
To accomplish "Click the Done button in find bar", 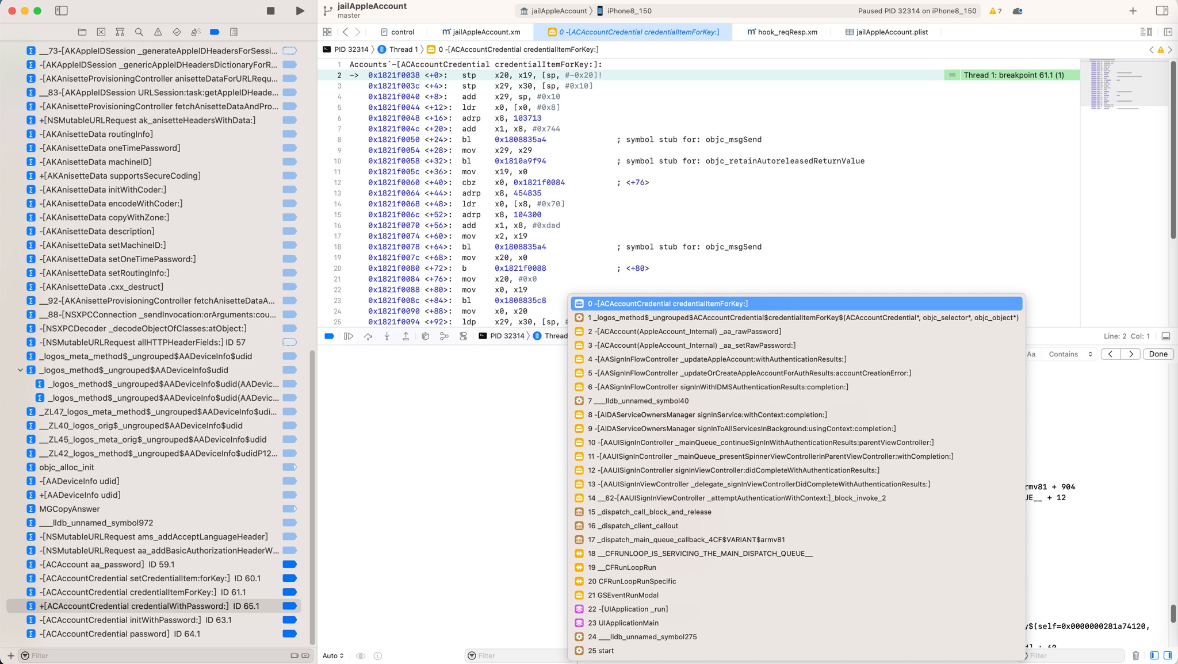I will pos(1158,354).
